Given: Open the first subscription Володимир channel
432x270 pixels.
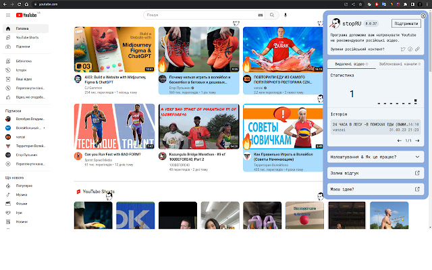Looking at the screenshot, I should pos(26,119).
